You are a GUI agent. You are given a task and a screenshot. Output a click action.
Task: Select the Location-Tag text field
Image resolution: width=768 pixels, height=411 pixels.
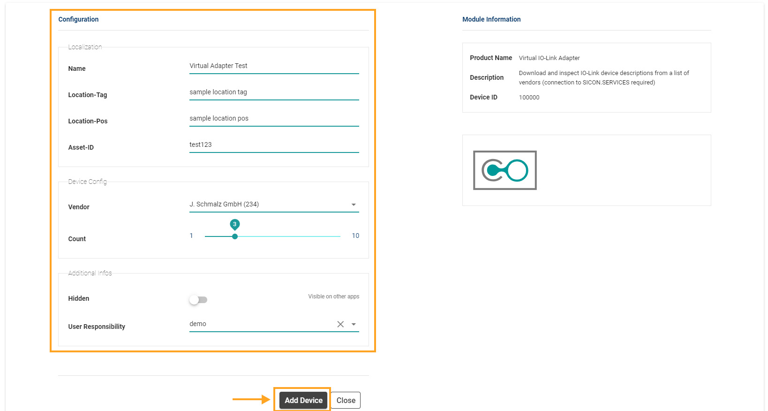click(x=274, y=92)
